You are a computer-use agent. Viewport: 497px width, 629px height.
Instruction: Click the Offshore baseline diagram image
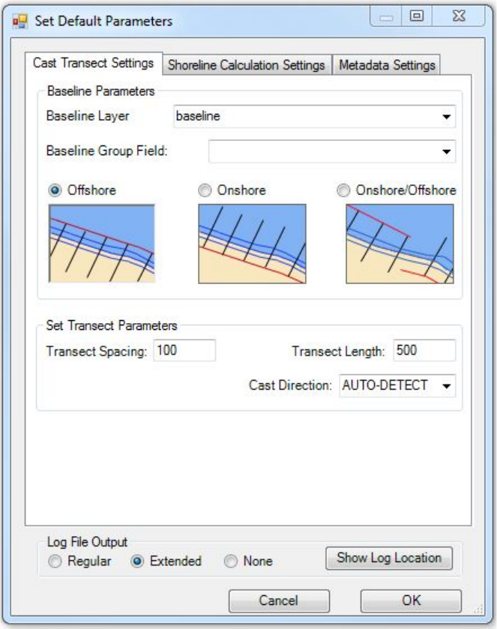[x=101, y=244]
